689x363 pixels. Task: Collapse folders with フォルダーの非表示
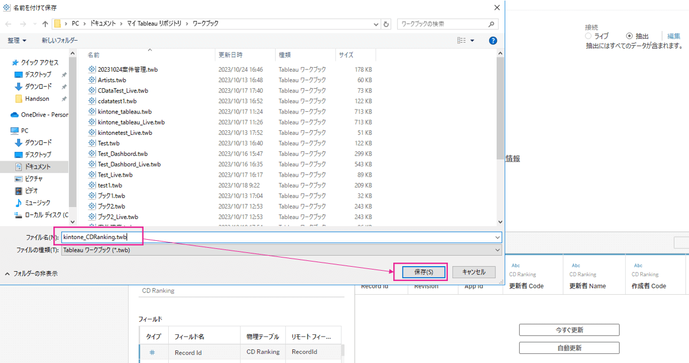click(x=31, y=274)
